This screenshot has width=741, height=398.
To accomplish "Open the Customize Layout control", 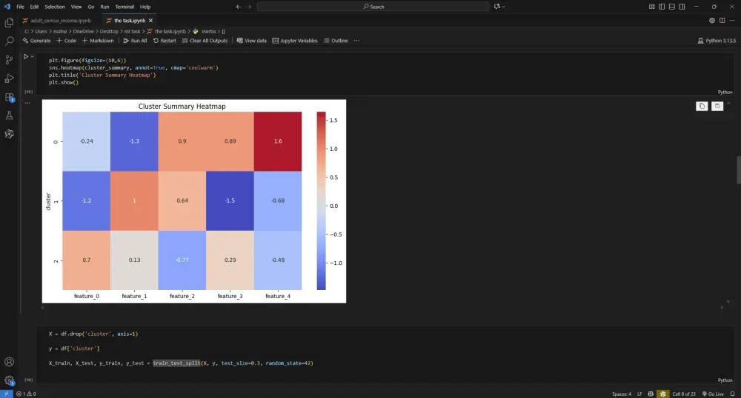I will 651,7.
